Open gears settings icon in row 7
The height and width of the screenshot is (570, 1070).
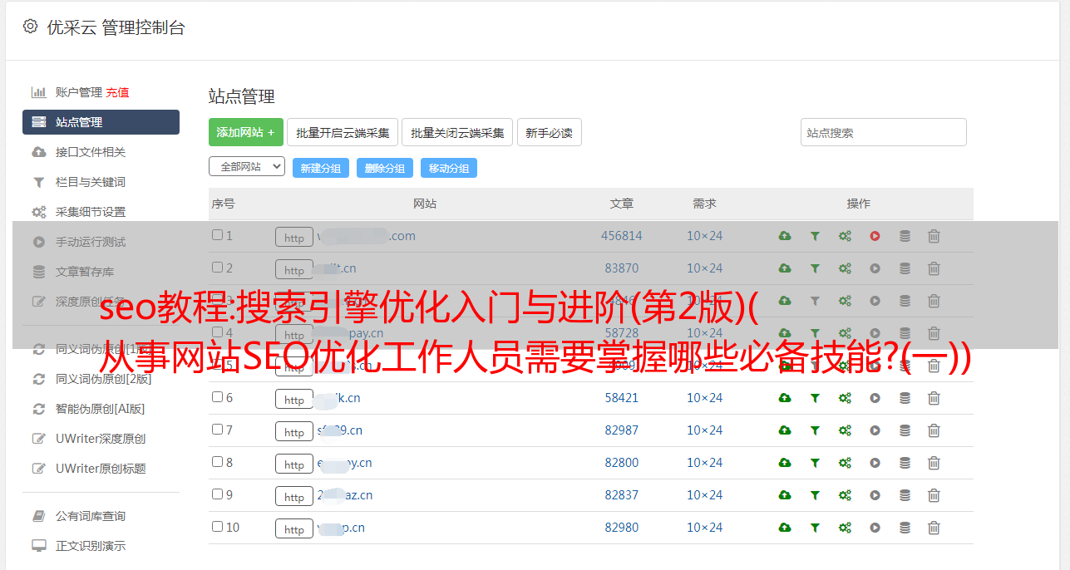(x=845, y=430)
